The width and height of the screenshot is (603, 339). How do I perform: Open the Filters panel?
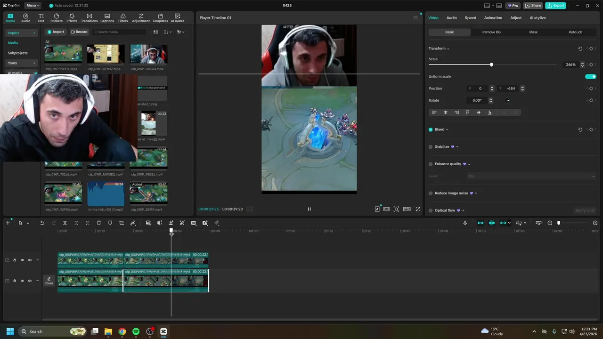point(123,18)
